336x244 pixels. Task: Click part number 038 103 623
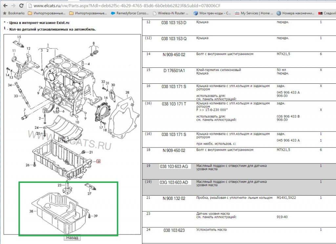tap(174, 230)
